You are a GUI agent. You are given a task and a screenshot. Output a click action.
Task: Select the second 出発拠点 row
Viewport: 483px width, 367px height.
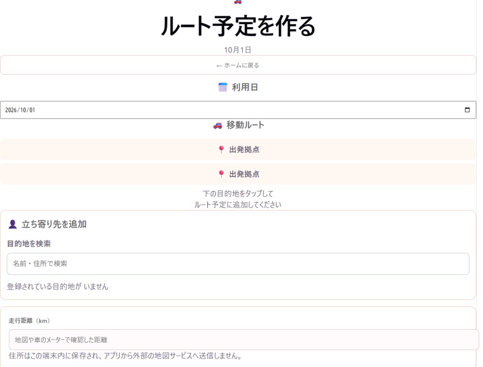click(x=238, y=174)
